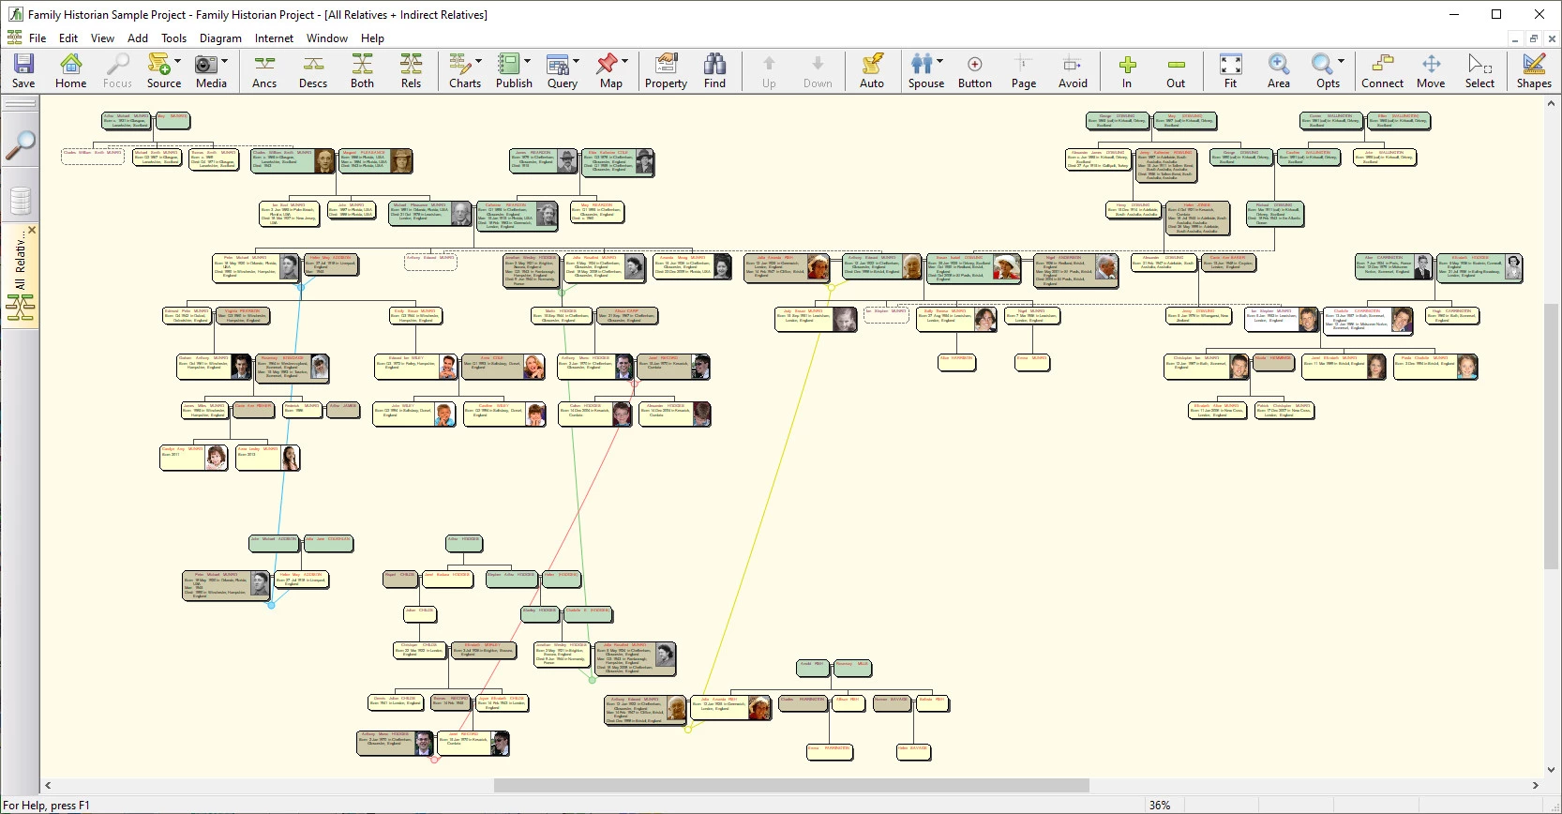Open the Property box icon
Screen dimensions: 1562x814
tap(666, 70)
